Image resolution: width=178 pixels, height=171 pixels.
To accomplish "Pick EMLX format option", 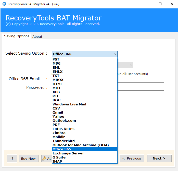I will 85,71.
